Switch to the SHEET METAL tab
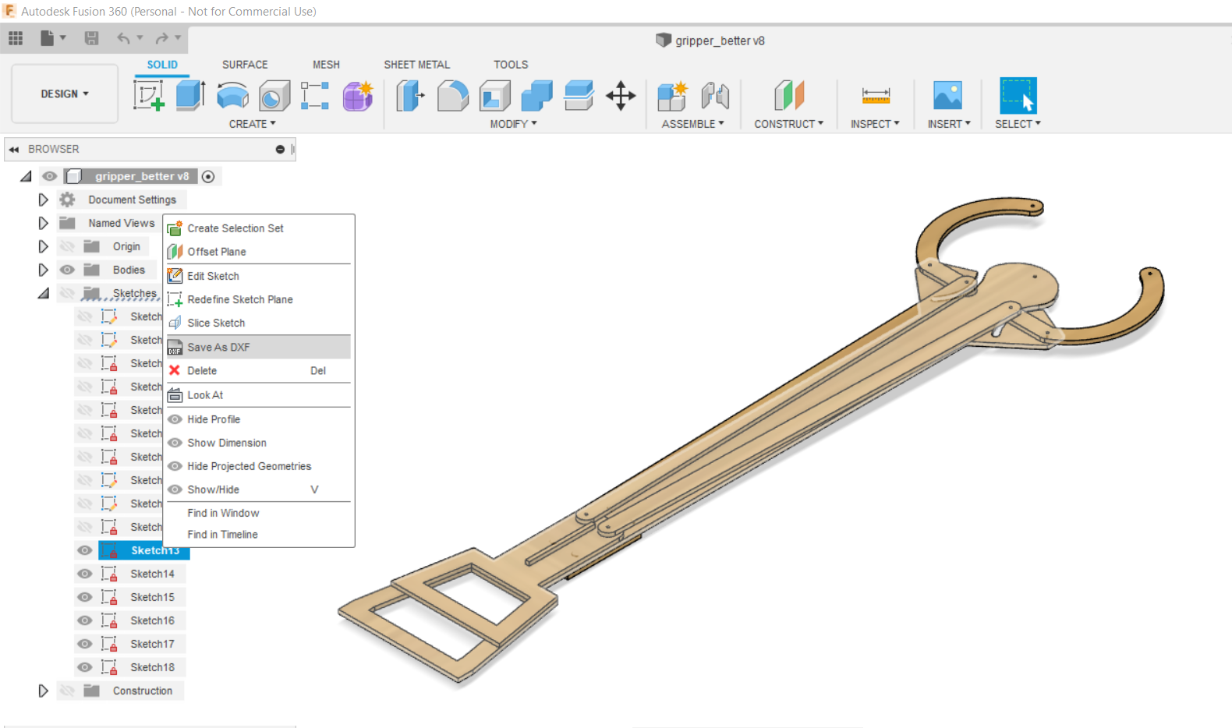 pyautogui.click(x=416, y=65)
